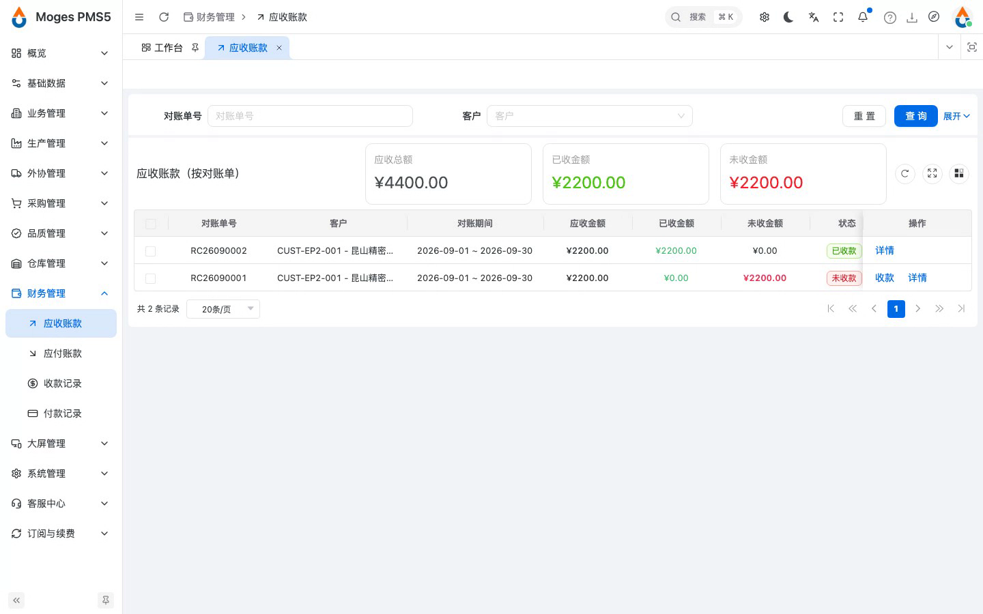Expand the 仓库管理 menu
Viewport: 983px width, 614px height.
point(61,263)
